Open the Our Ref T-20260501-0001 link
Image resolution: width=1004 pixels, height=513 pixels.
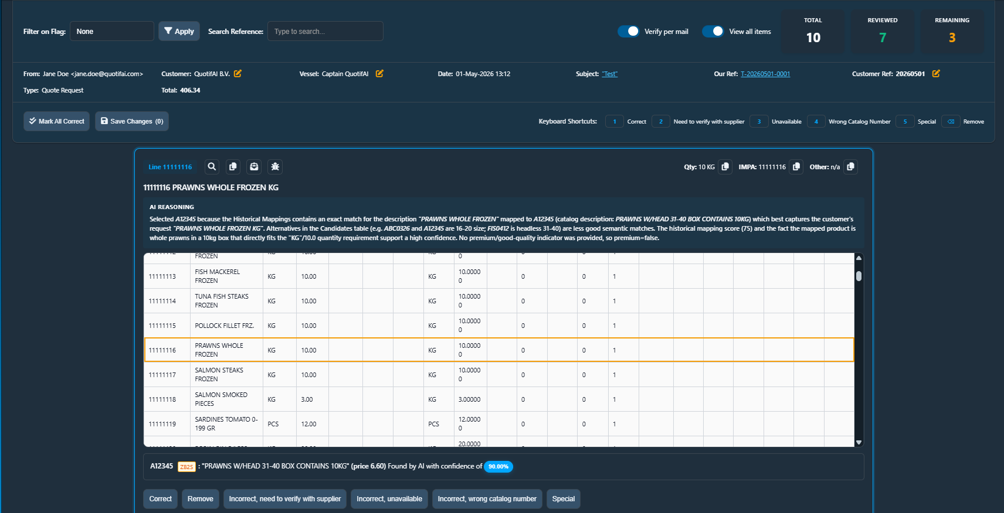click(x=765, y=74)
